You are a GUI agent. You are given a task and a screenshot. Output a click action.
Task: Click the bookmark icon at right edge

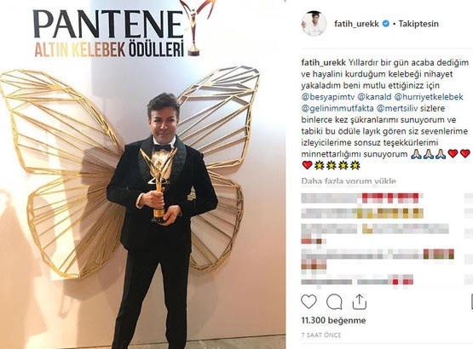471,301
